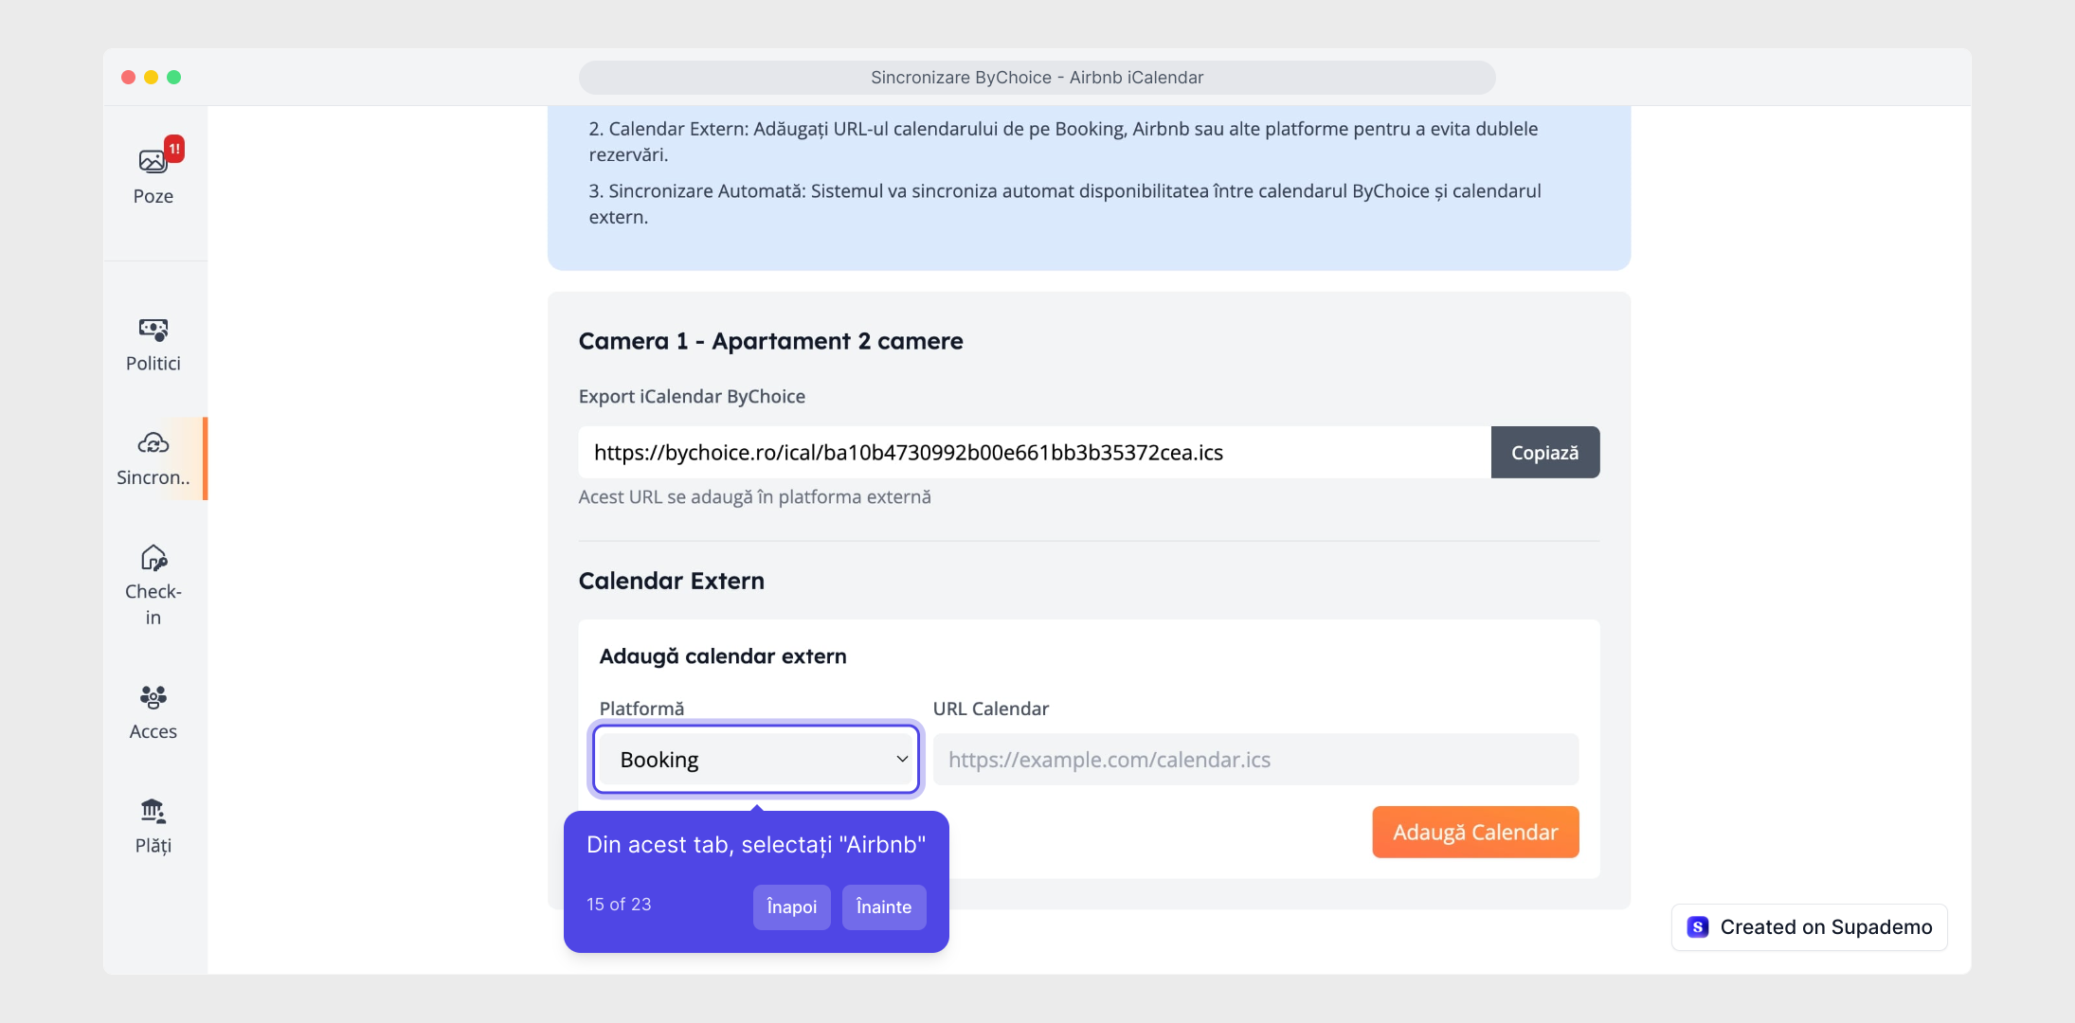Go back with the Înapoi button

(791, 907)
